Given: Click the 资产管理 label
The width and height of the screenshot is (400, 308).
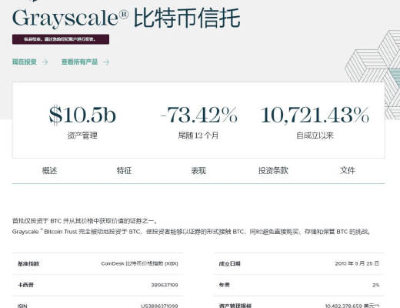Looking at the screenshot, I should tap(82, 136).
